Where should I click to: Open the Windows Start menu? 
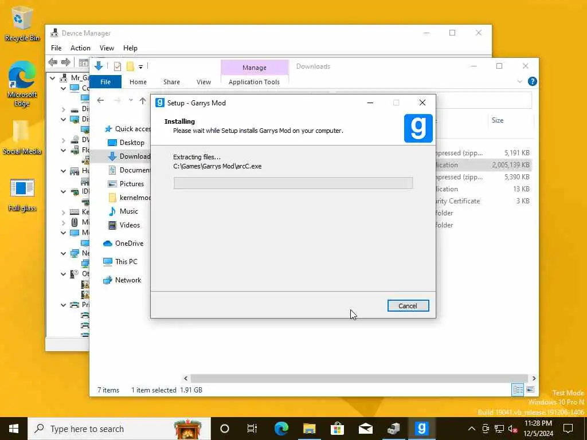pos(14,429)
